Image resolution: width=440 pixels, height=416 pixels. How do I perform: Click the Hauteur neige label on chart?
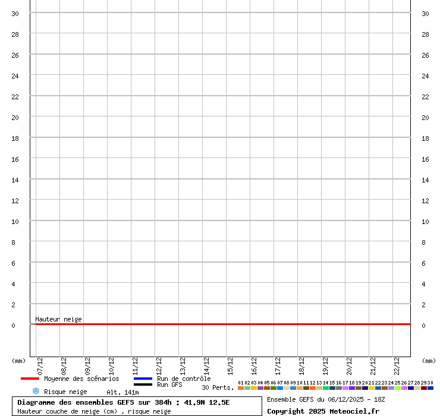[x=58, y=319]
